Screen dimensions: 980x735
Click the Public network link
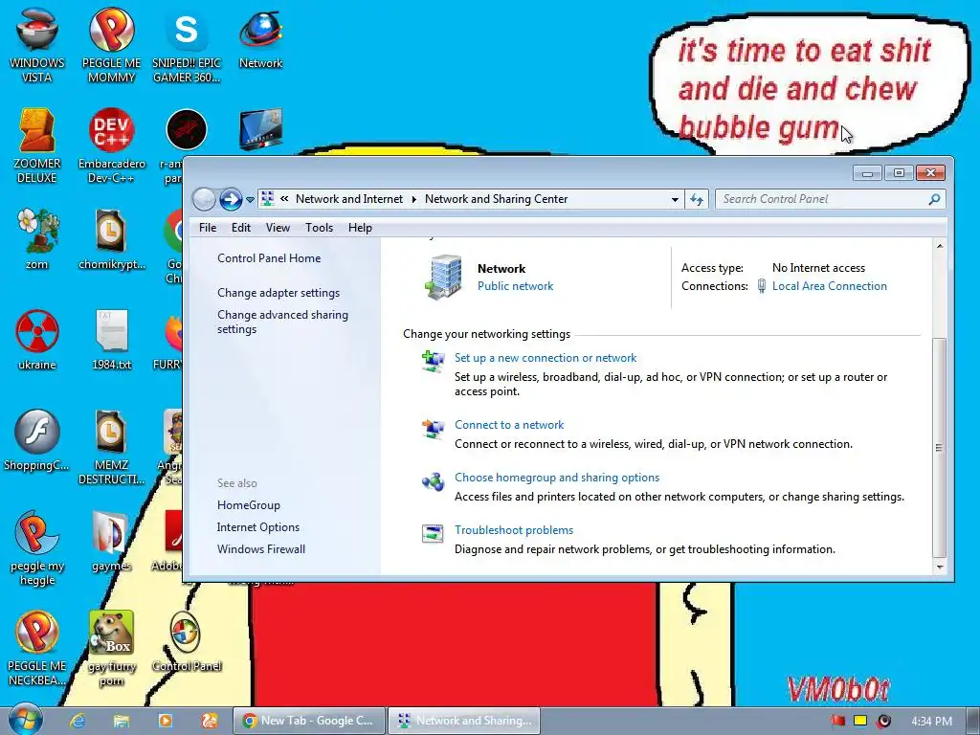point(515,286)
